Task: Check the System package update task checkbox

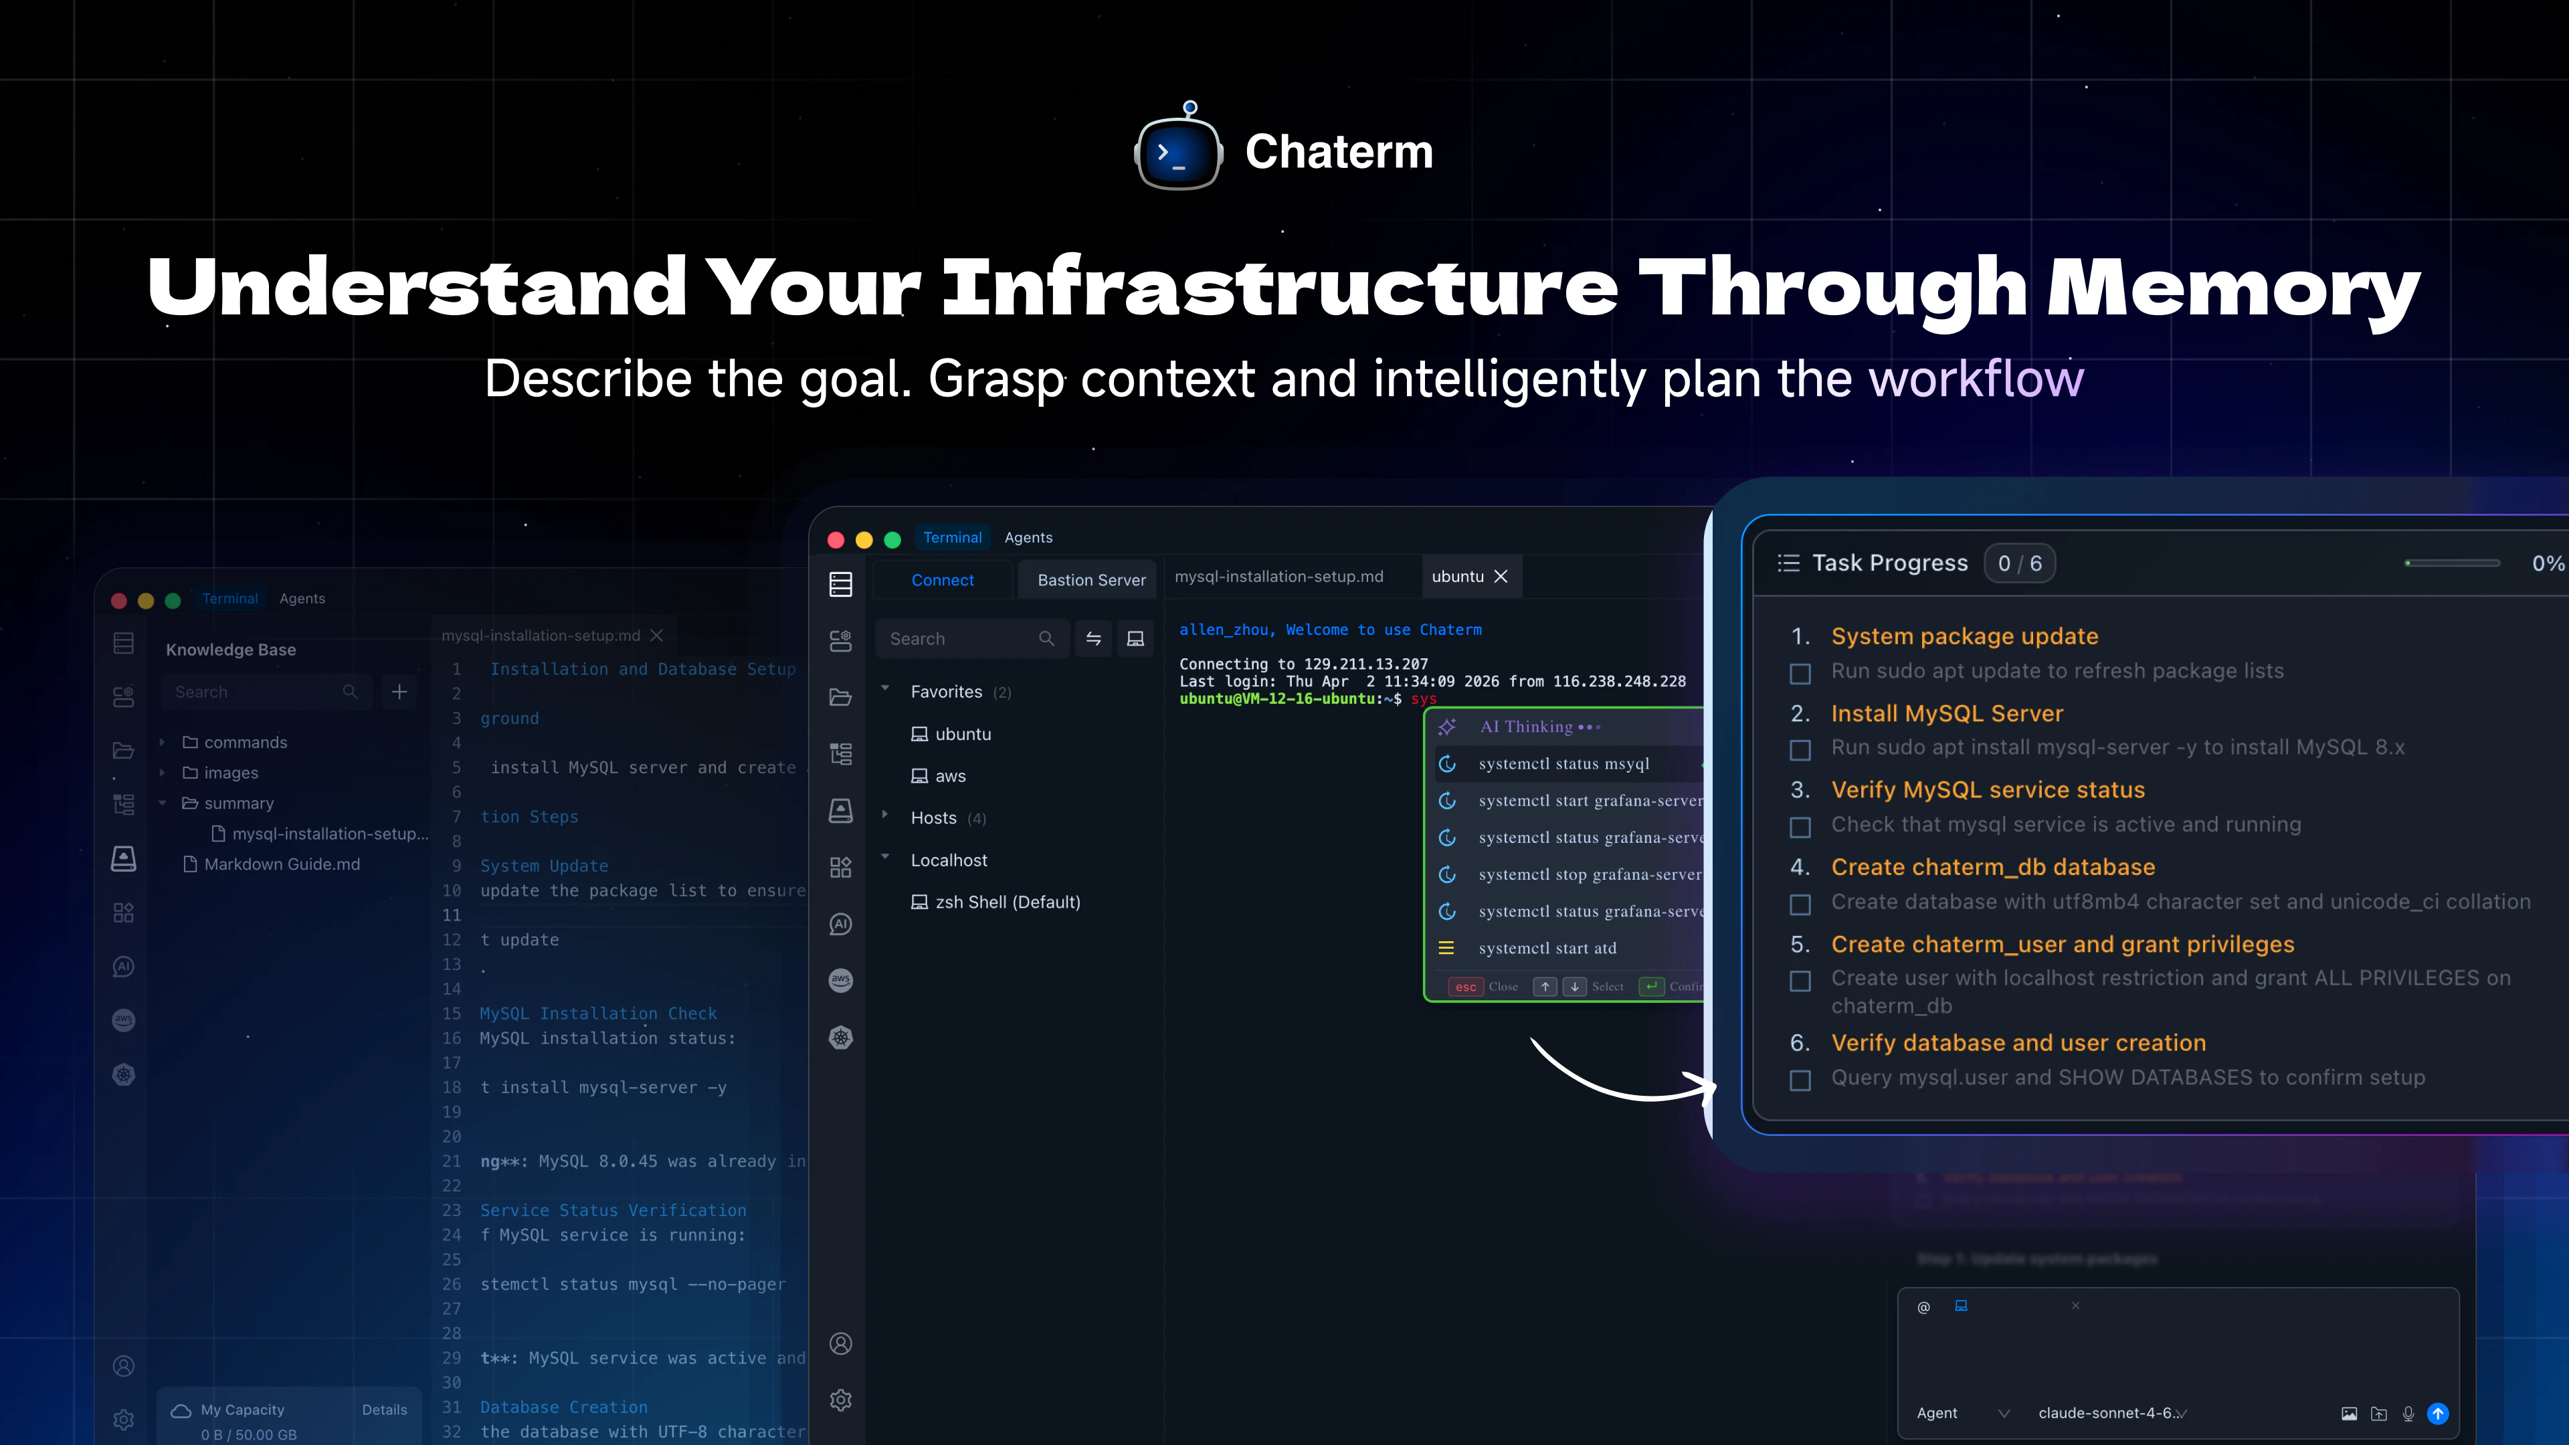Action: 1799,674
